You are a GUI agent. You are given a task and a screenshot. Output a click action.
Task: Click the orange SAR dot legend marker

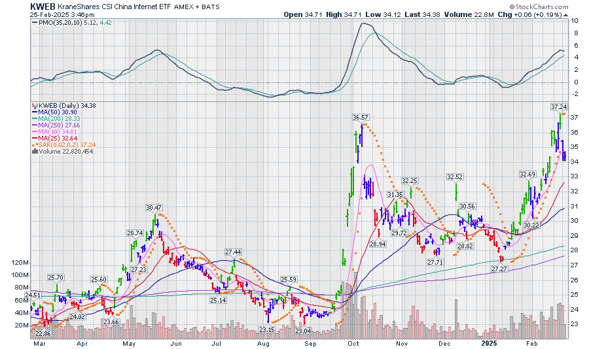tap(34, 145)
